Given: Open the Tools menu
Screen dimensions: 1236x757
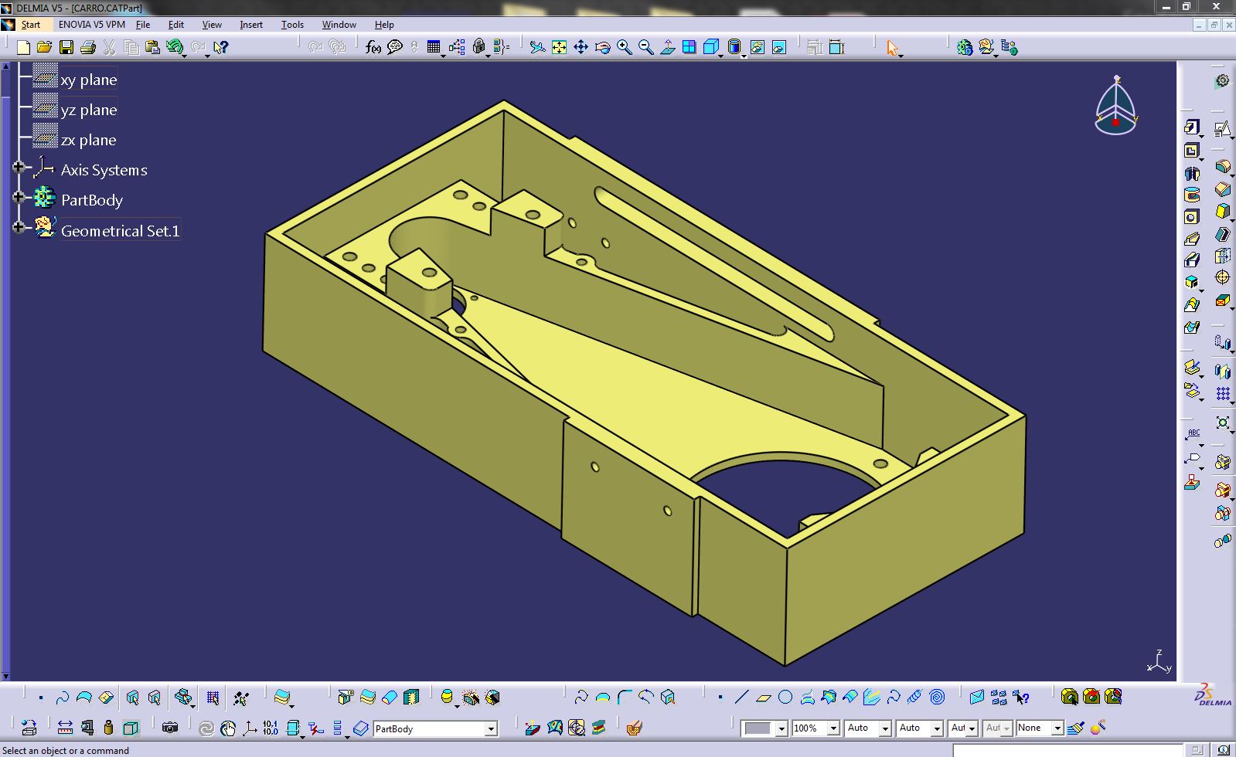Looking at the screenshot, I should pos(292,25).
